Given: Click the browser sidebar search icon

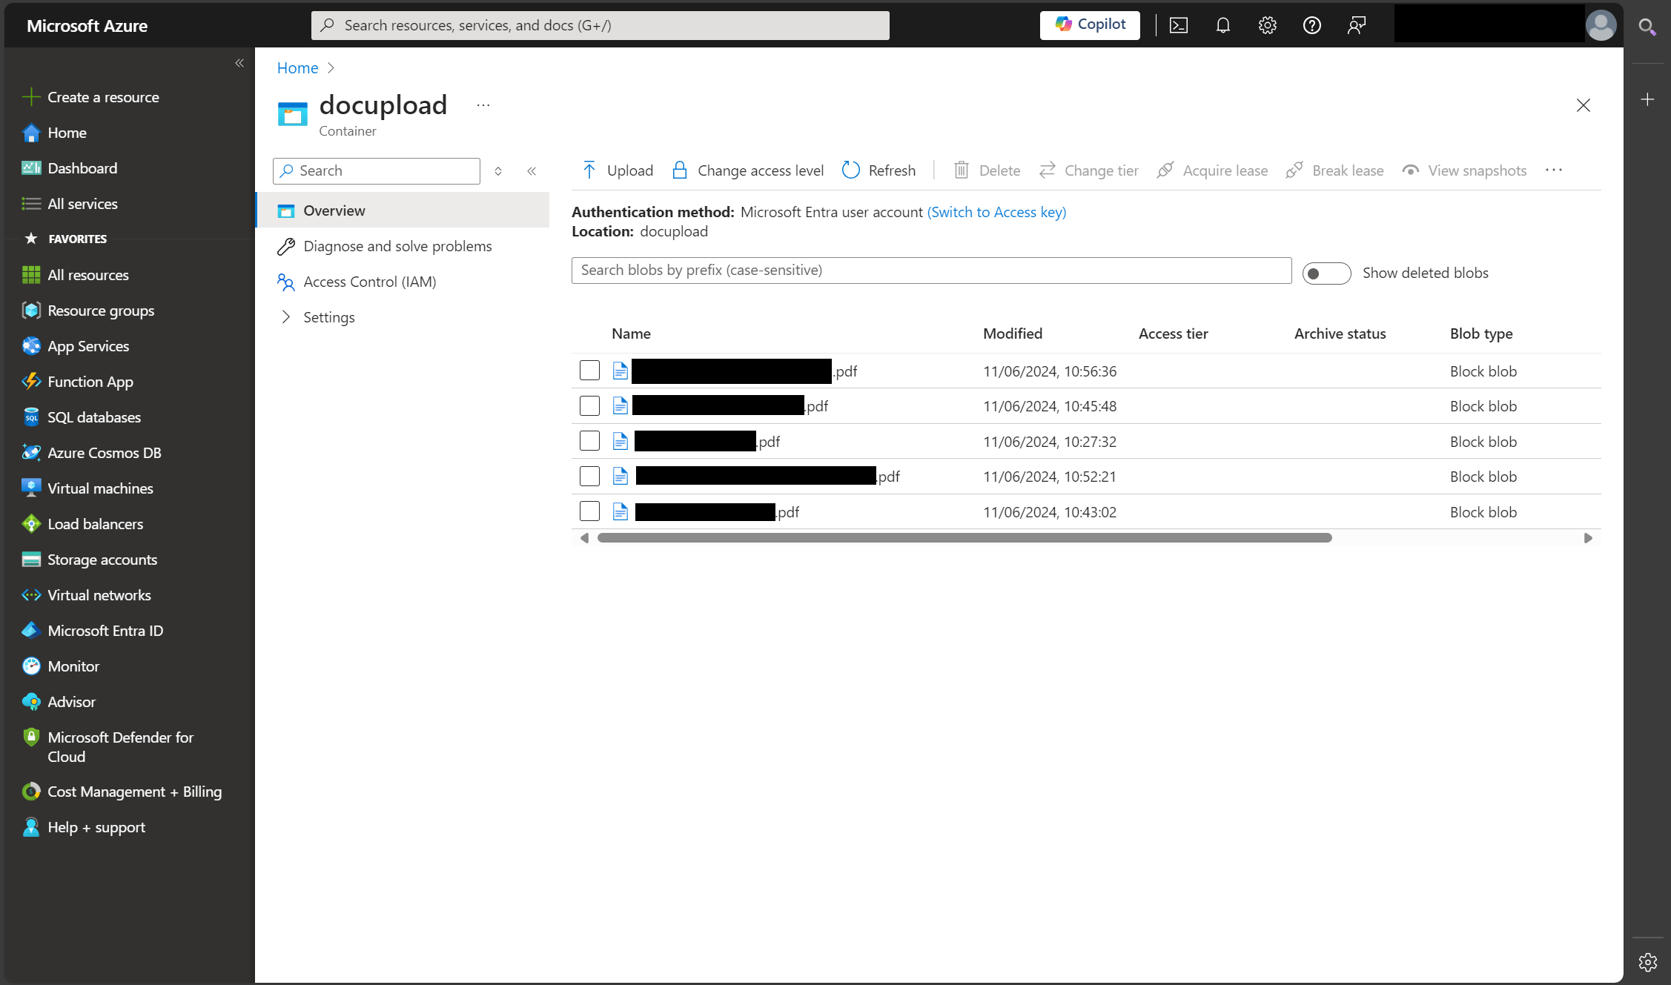Looking at the screenshot, I should (1647, 27).
